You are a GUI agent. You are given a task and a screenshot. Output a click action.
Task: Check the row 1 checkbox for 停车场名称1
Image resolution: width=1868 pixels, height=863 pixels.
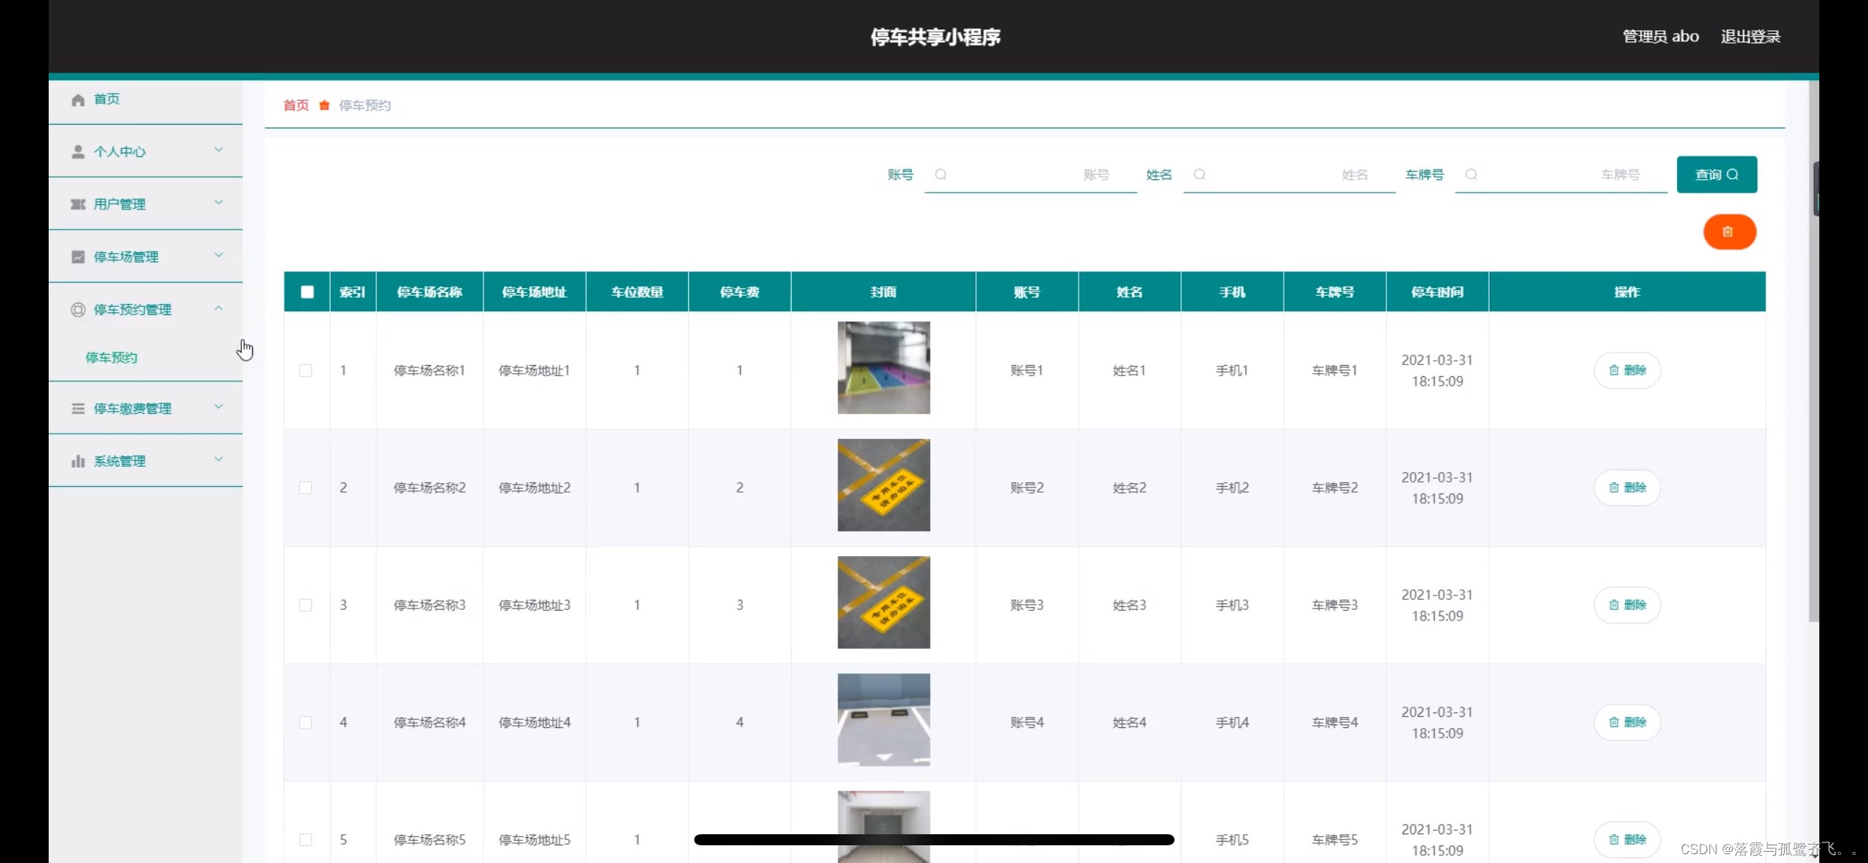tap(305, 370)
